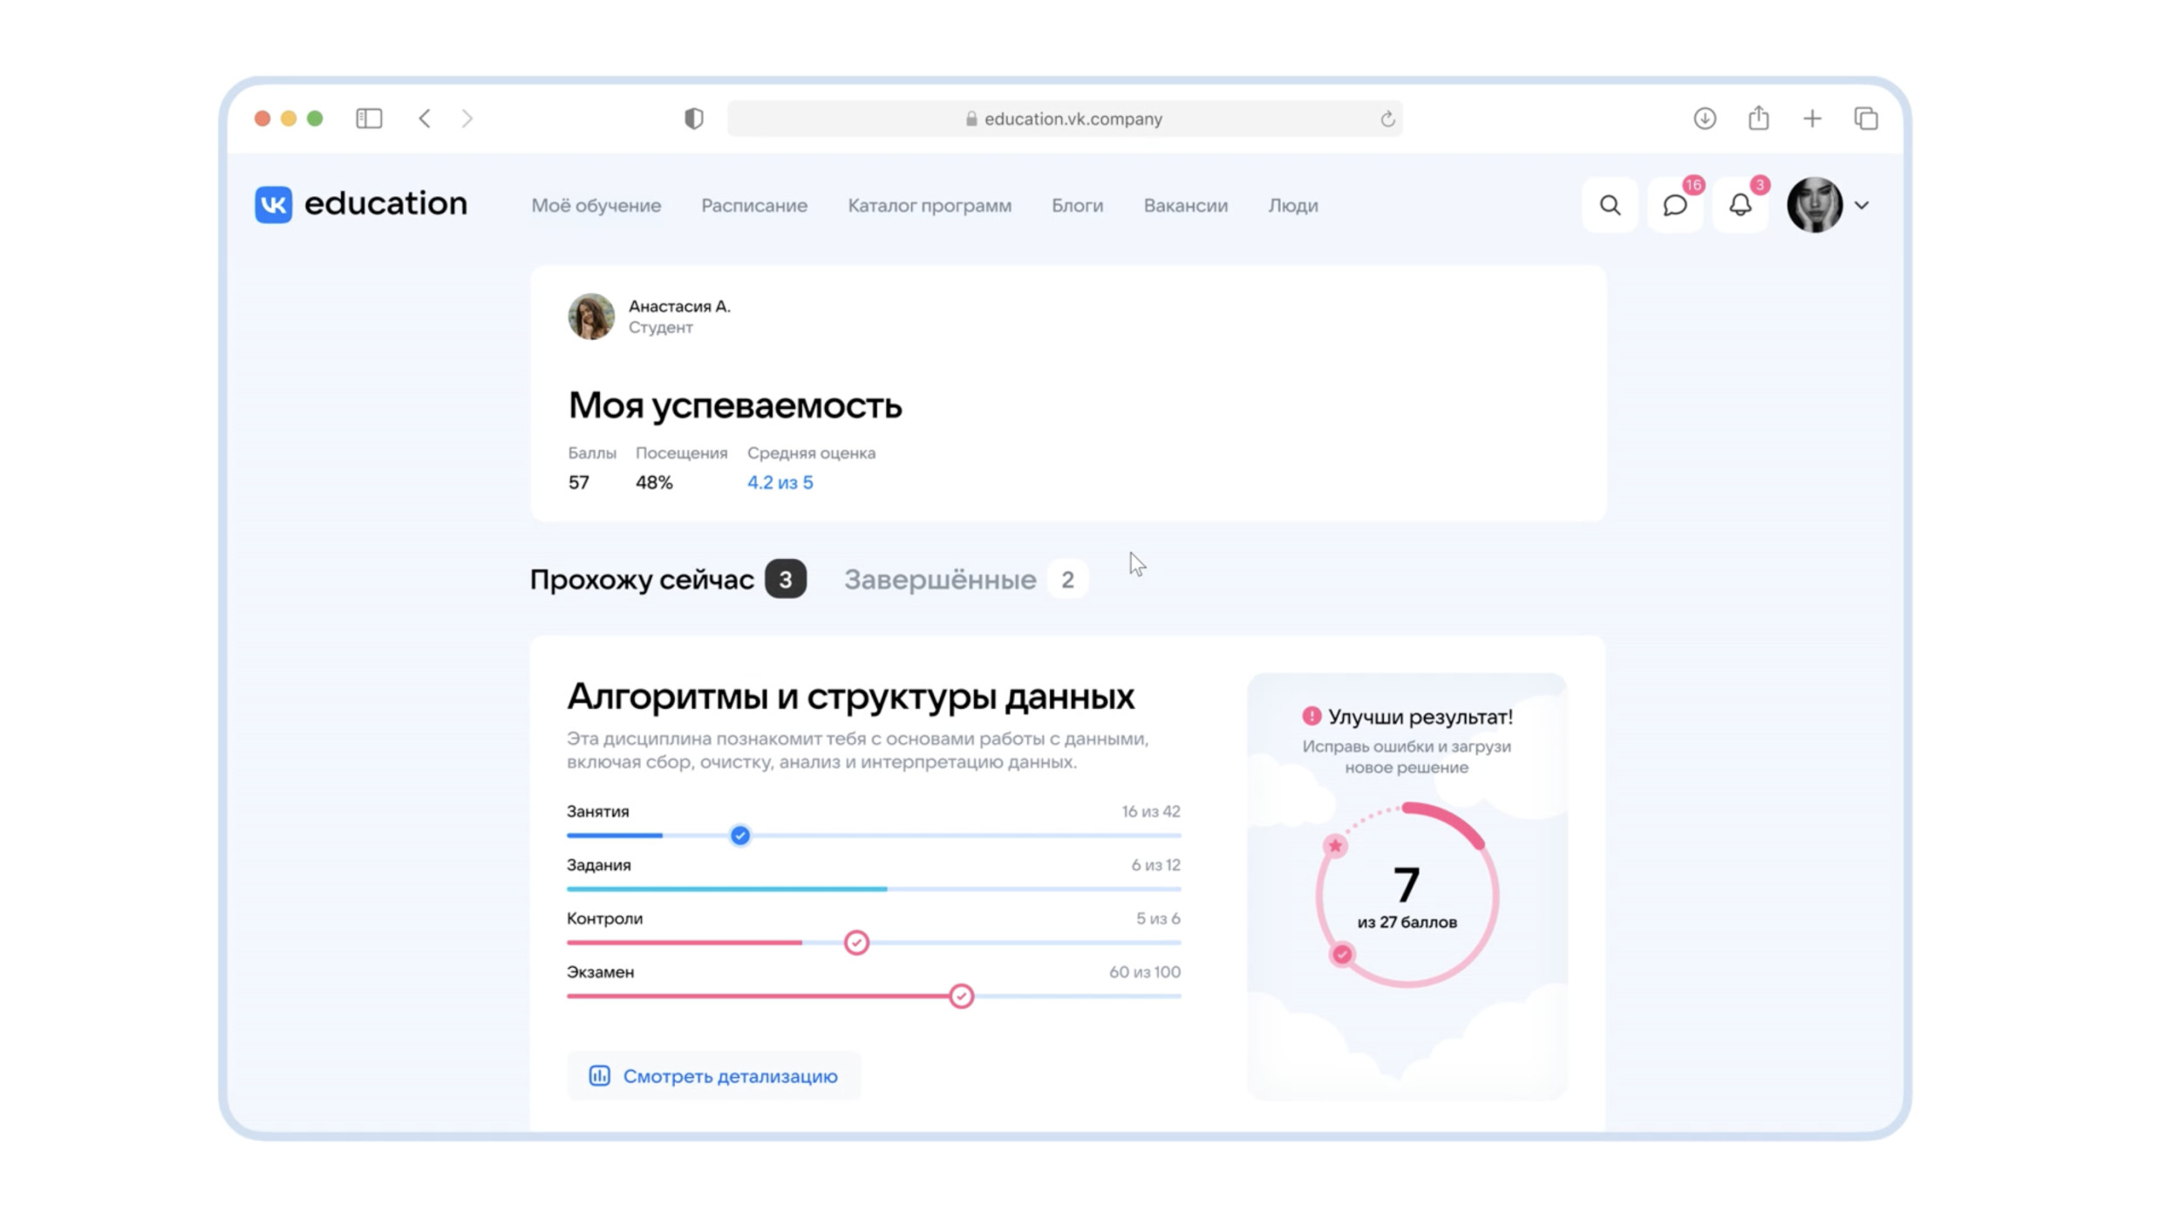The height and width of the screenshot is (1227, 2180).
Task: Click the browser share icon
Action: [1758, 118]
